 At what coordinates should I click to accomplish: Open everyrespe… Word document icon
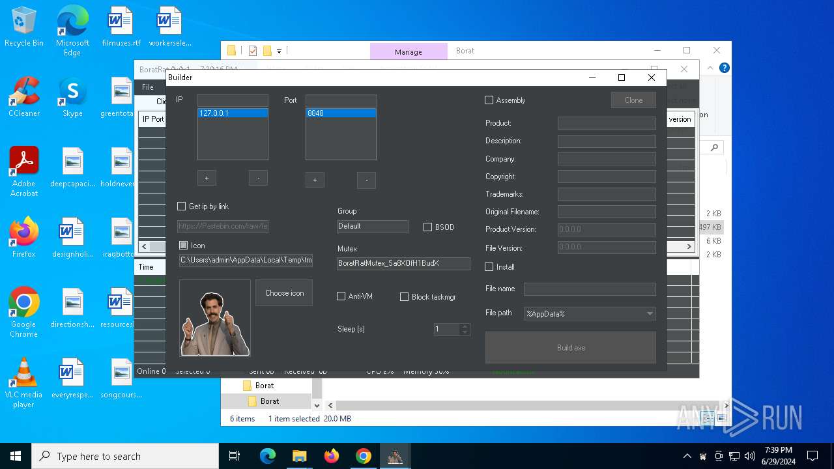[x=72, y=378]
